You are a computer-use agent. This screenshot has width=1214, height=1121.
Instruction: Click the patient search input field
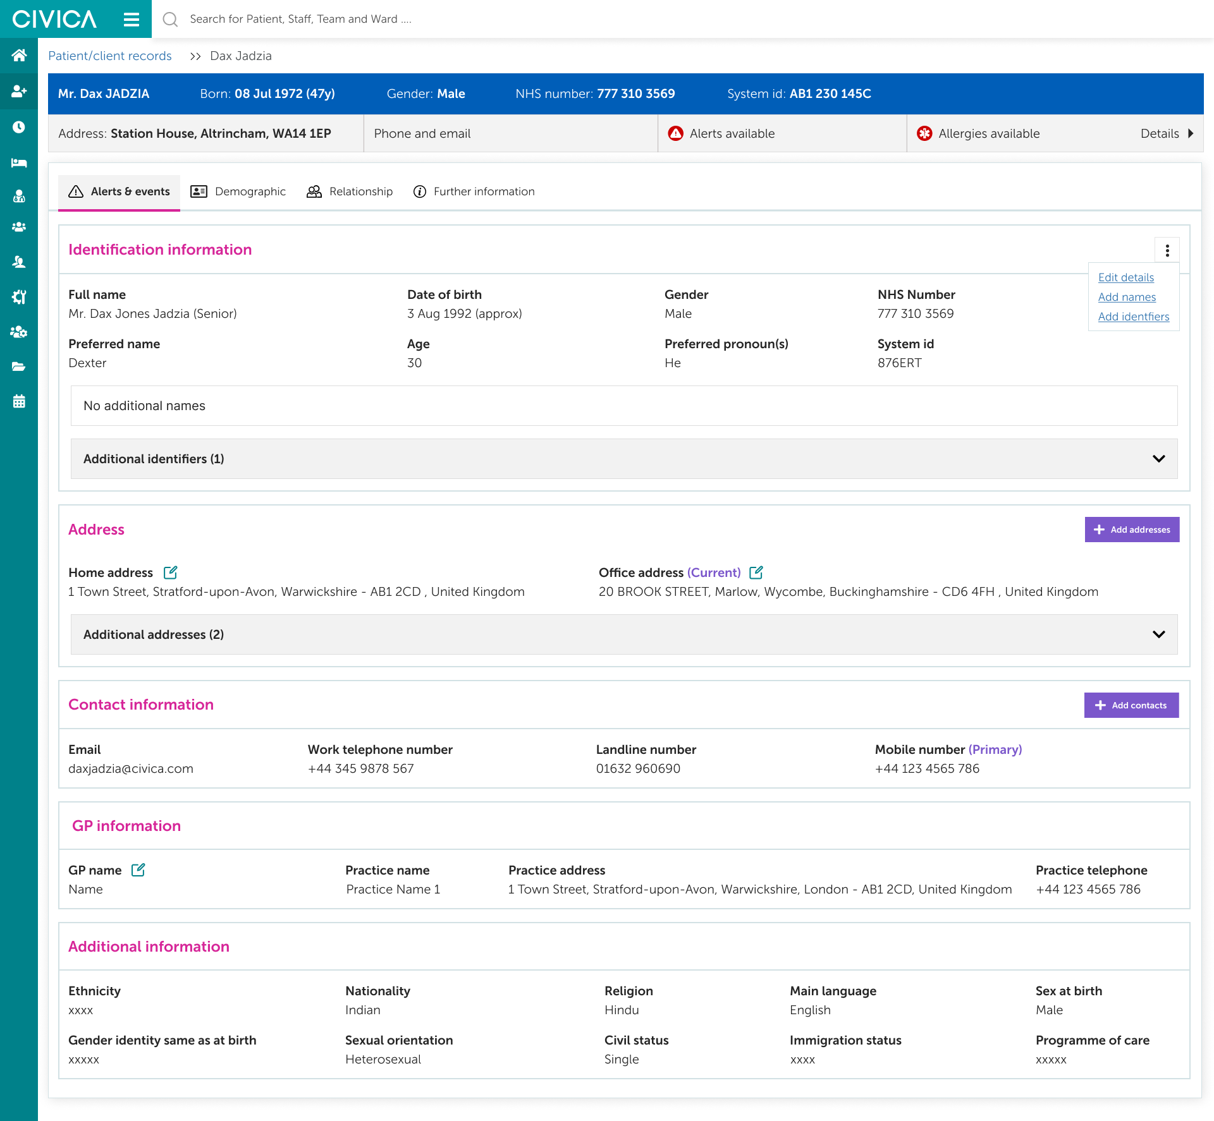[683, 19]
